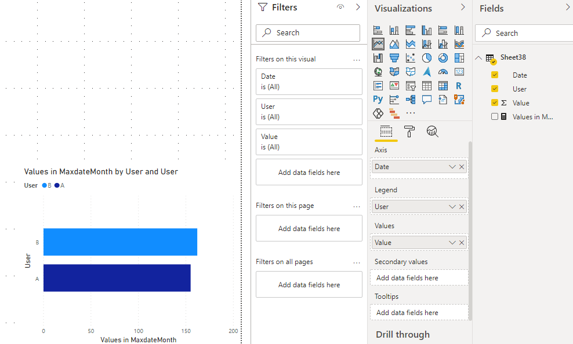Select the Q&A speech bubble visual
Viewport: 573px width, 344px height.
[x=426, y=99]
